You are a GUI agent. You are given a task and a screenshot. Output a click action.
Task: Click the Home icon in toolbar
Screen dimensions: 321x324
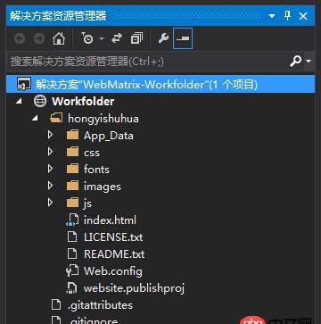tap(59, 38)
